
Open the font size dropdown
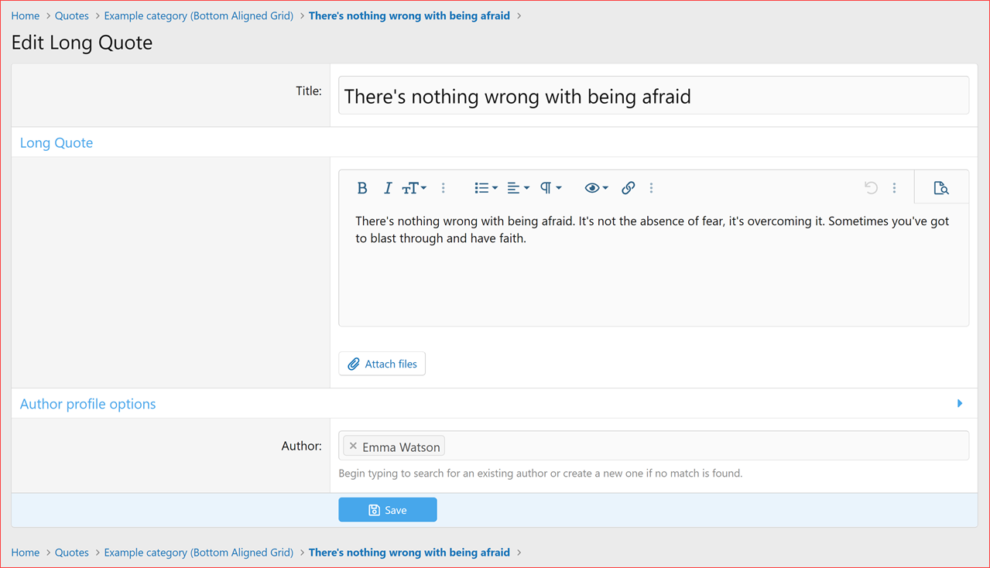click(413, 187)
